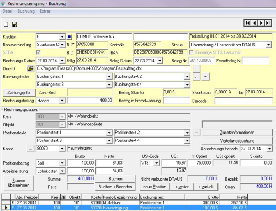Viewport: 276px width, 211px height.
Task: Click the % Optiert 75,0000 field
Action: (x=200, y=163)
